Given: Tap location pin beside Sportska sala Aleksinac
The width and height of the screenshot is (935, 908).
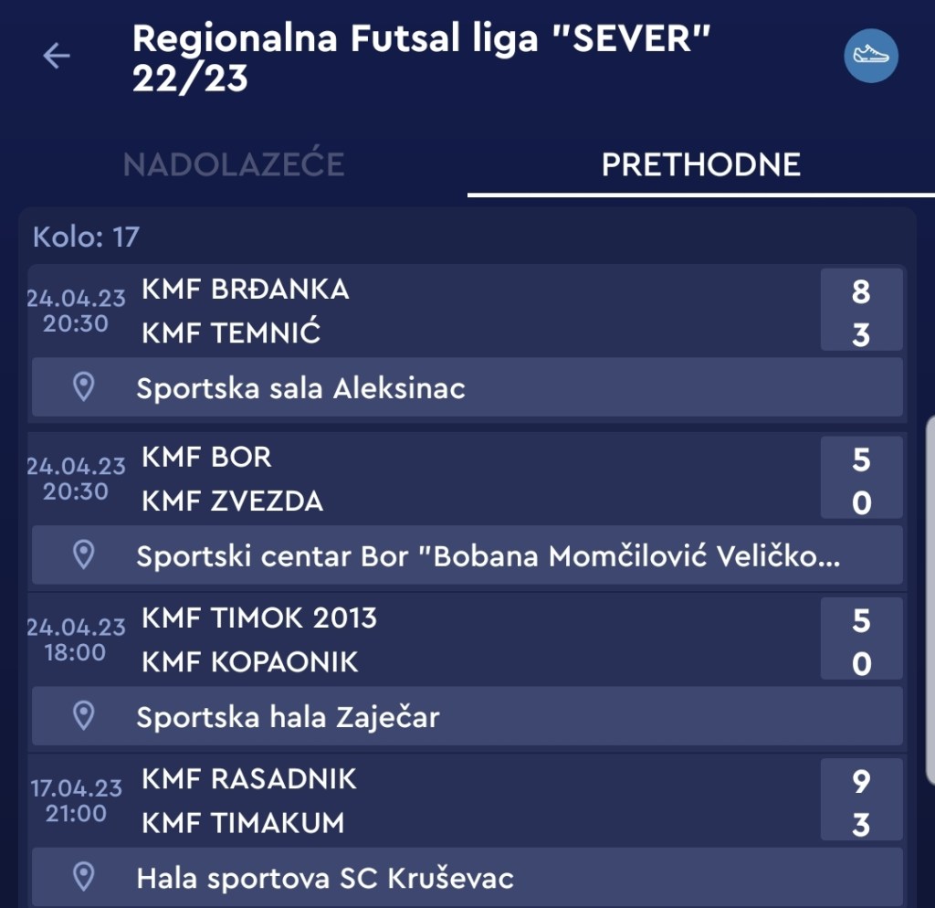Looking at the screenshot, I should (x=84, y=387).
